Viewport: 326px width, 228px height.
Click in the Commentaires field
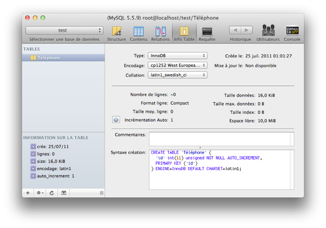(x=221, y=139)
